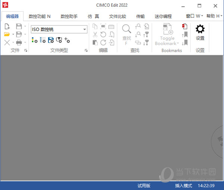Switch to the 编辑器 tab
The height and width of the screenshot is (190, 224).
tap(12, 16)
